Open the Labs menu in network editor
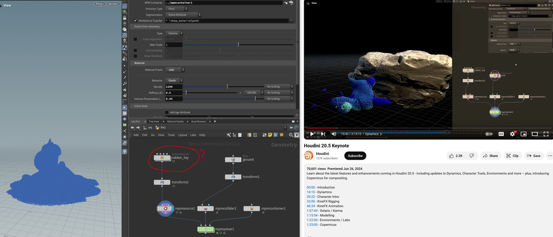The height and width of the screenshot is (237, 553). [x=193, y=135]
